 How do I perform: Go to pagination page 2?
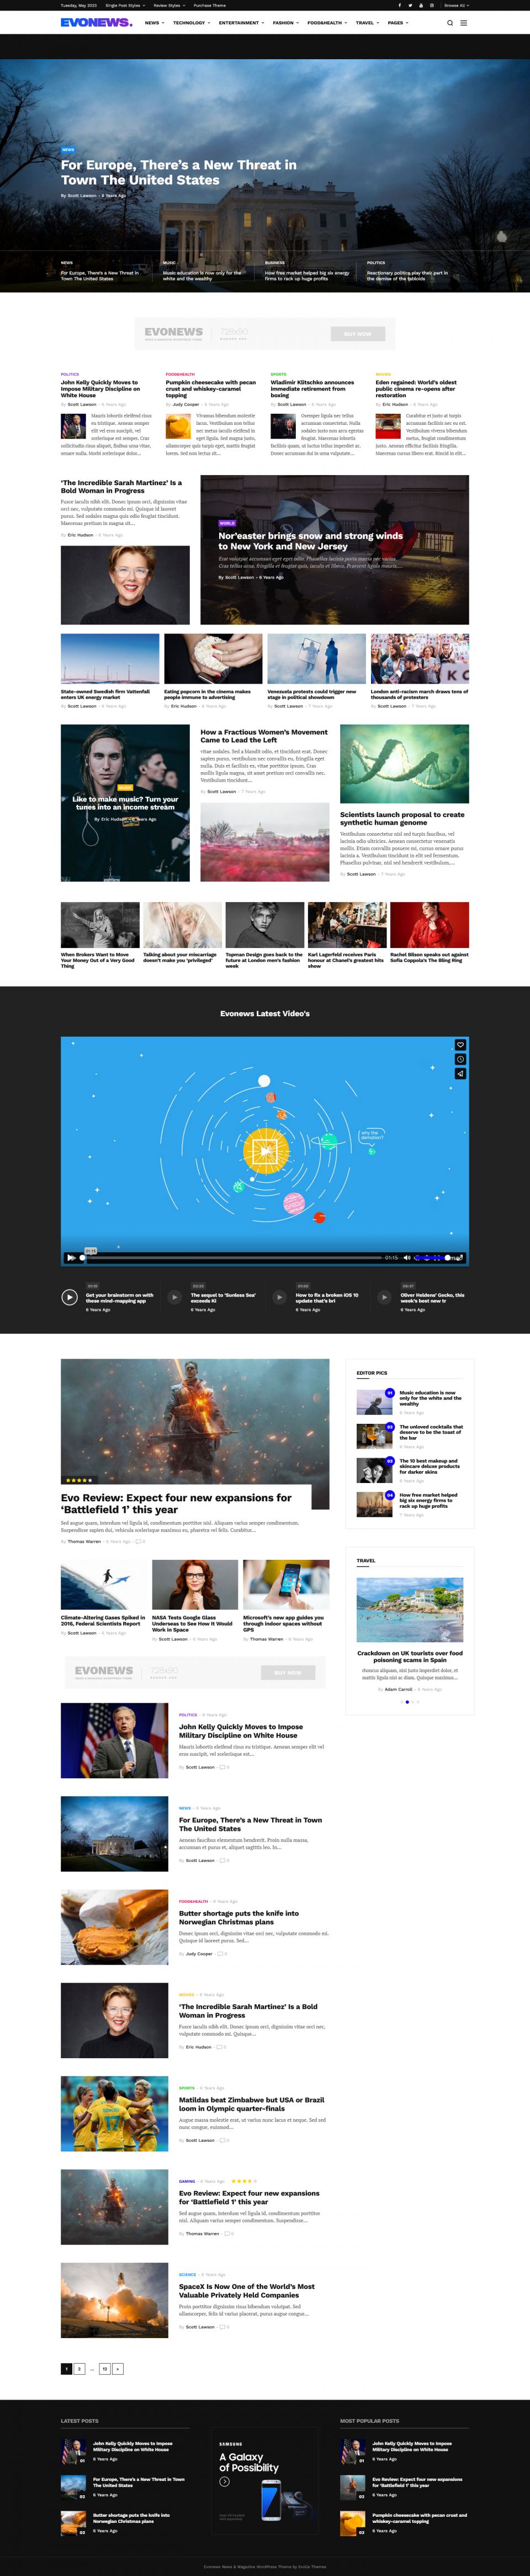80,2369
